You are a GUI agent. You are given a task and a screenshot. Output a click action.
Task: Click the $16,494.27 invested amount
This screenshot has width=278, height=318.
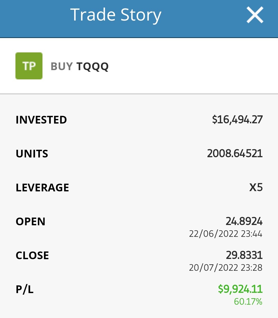point(237,120)
